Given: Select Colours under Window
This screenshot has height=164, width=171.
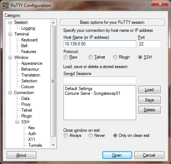Looking at the screenshot, I should (28, 87).
